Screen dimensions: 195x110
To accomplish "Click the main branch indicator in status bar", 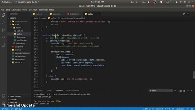I will (5, 109).
